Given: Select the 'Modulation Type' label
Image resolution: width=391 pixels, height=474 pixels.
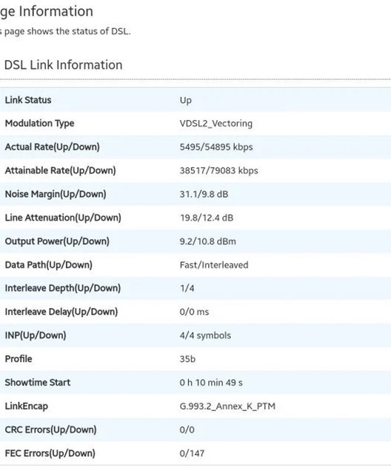Looking at the screenshot, I should pyautogui.click(x=39, y=124).
